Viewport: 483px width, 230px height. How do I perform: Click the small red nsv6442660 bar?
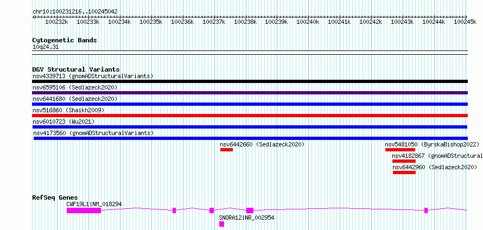coord(226,150)
